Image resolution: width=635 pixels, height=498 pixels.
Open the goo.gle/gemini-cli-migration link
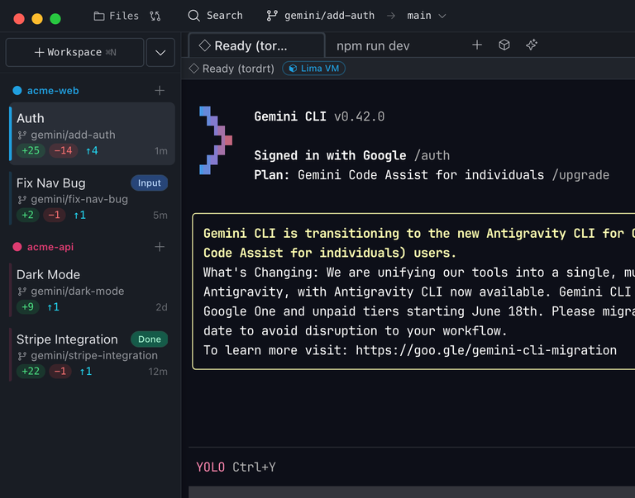tap(486, 350)
